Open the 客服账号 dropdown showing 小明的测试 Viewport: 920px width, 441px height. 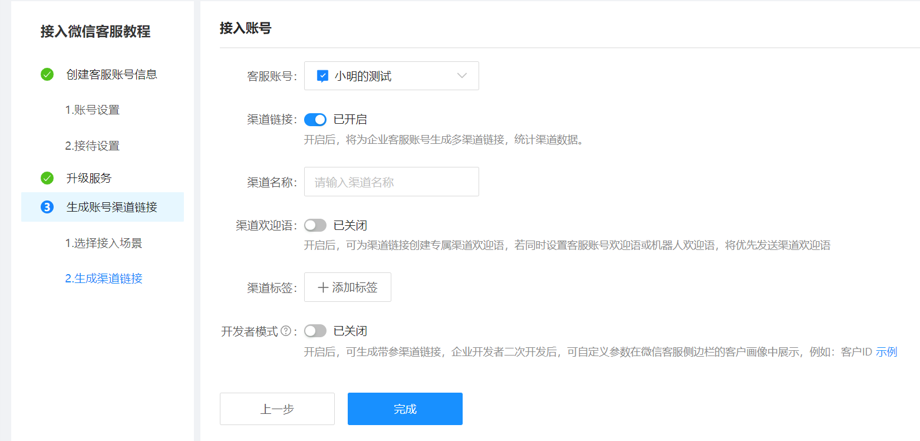(391, 76)
